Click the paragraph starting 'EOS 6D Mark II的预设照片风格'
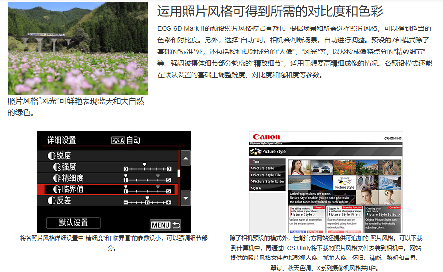The image size is (443, 272). point(295,52)
